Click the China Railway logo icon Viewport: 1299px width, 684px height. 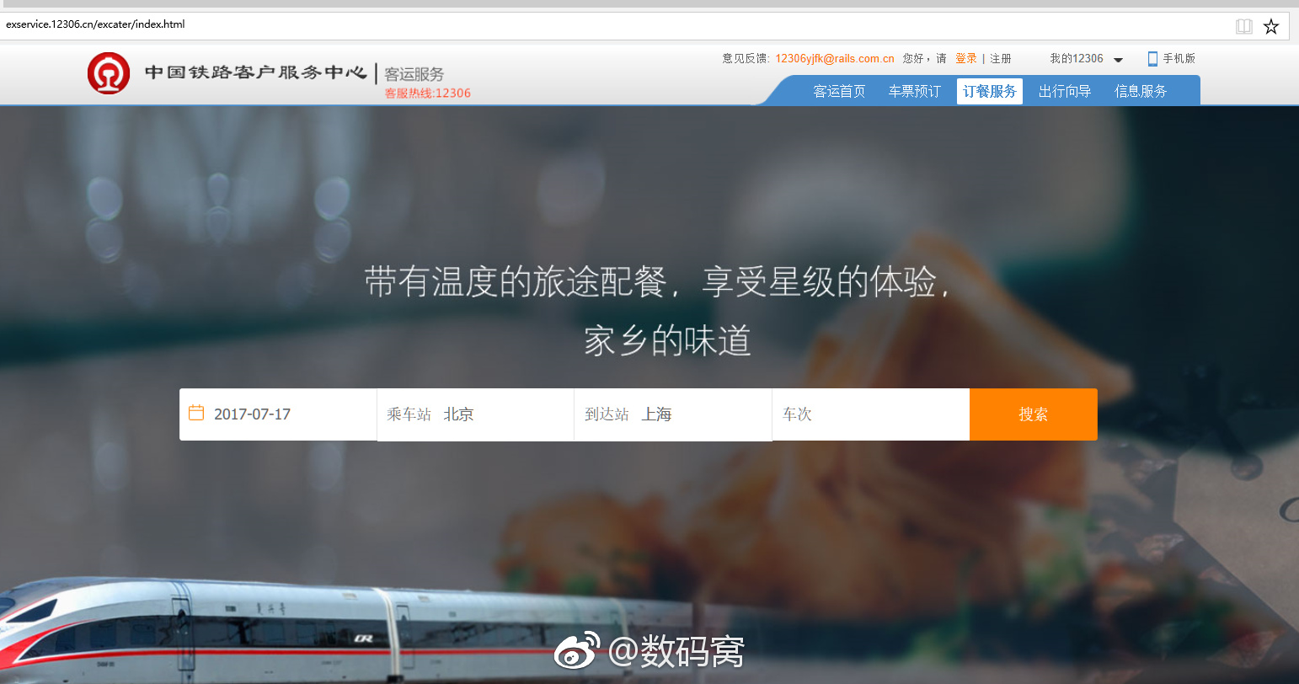109,73
